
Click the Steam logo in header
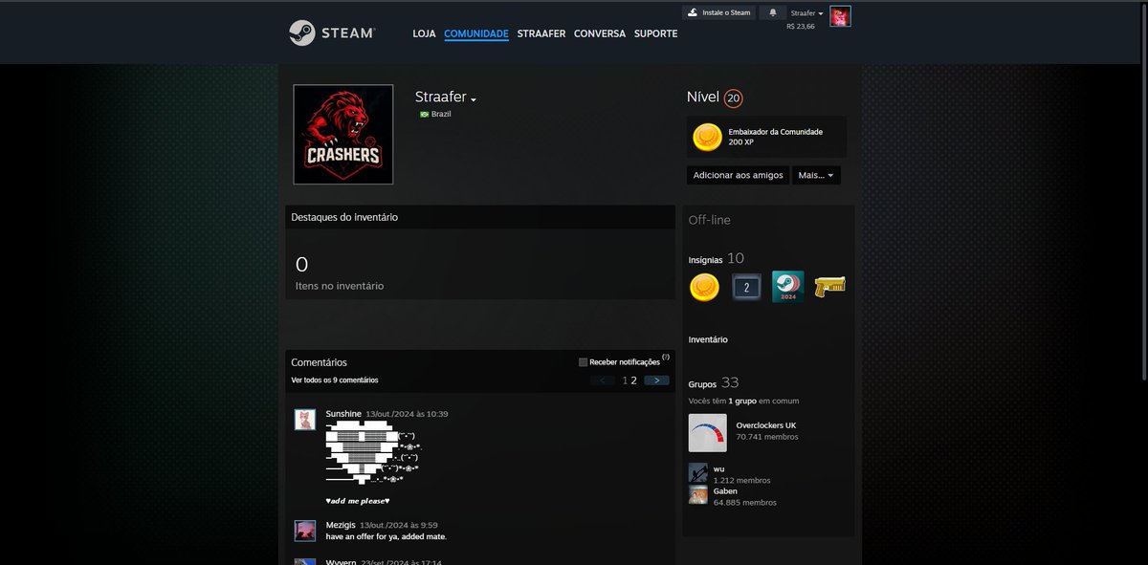pos(332,33)
